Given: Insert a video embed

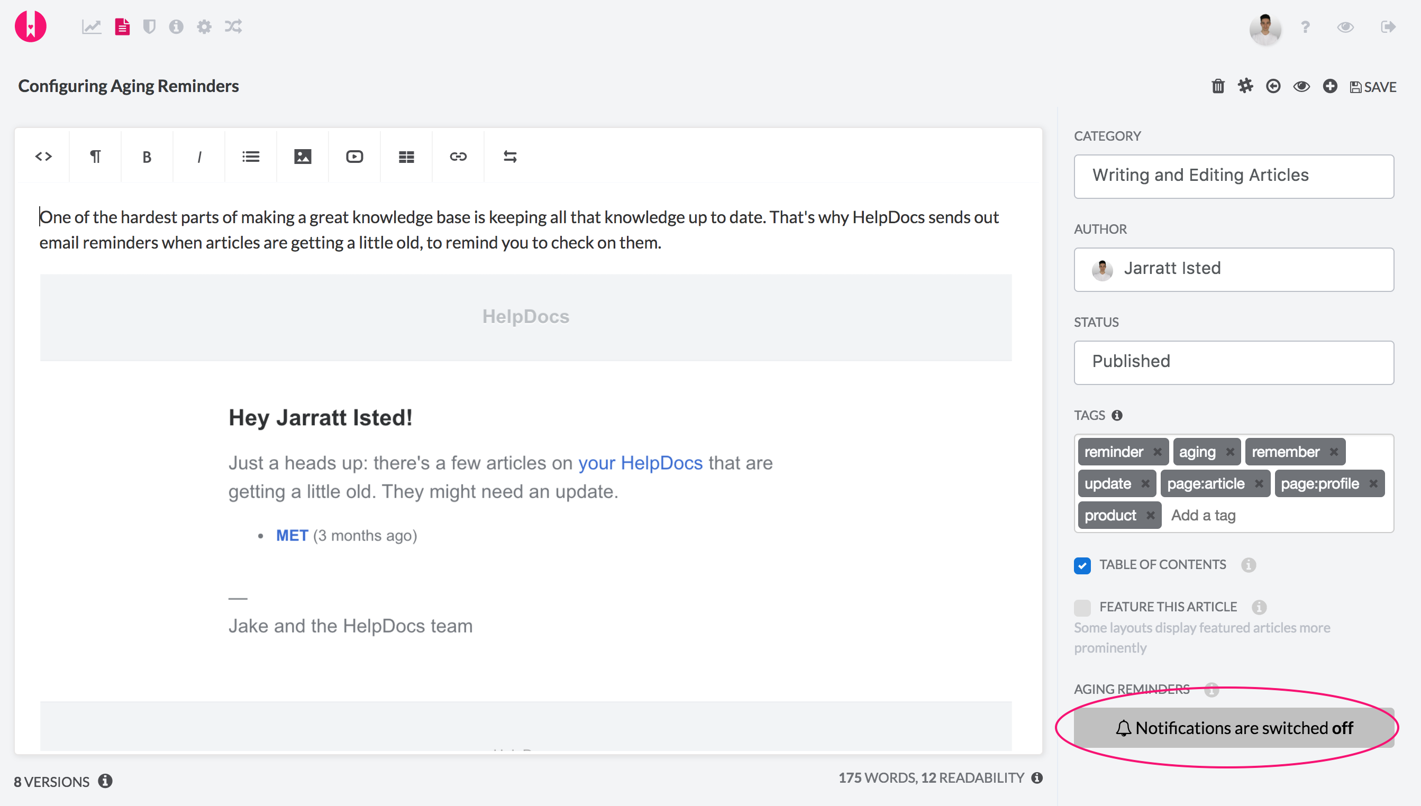Looking at the screenshot, I should pos(354,157).
